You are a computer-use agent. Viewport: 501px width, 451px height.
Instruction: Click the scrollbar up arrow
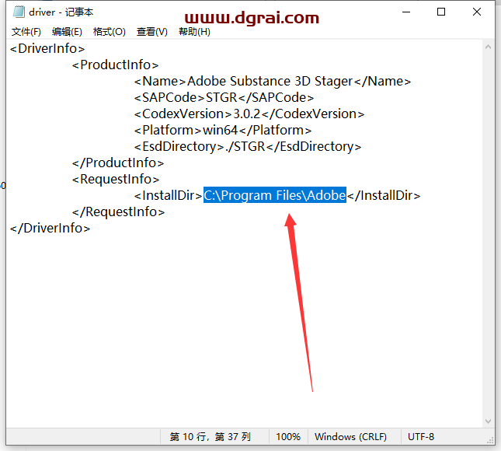pos(489,47)
